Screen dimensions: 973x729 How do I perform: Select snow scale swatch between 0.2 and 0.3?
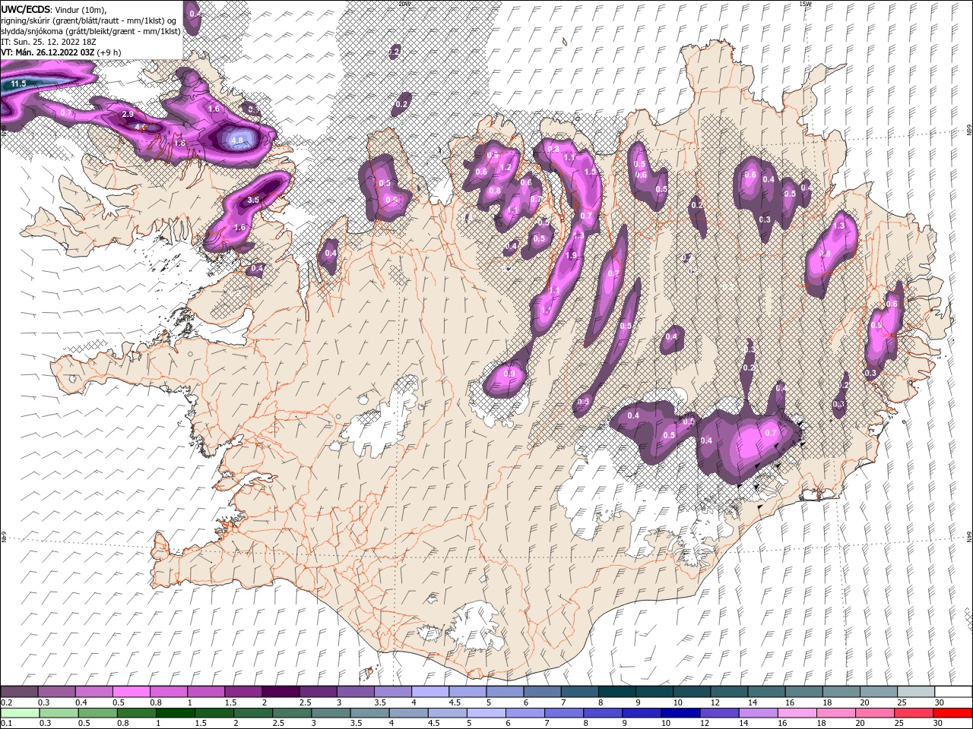coord(20,692)
